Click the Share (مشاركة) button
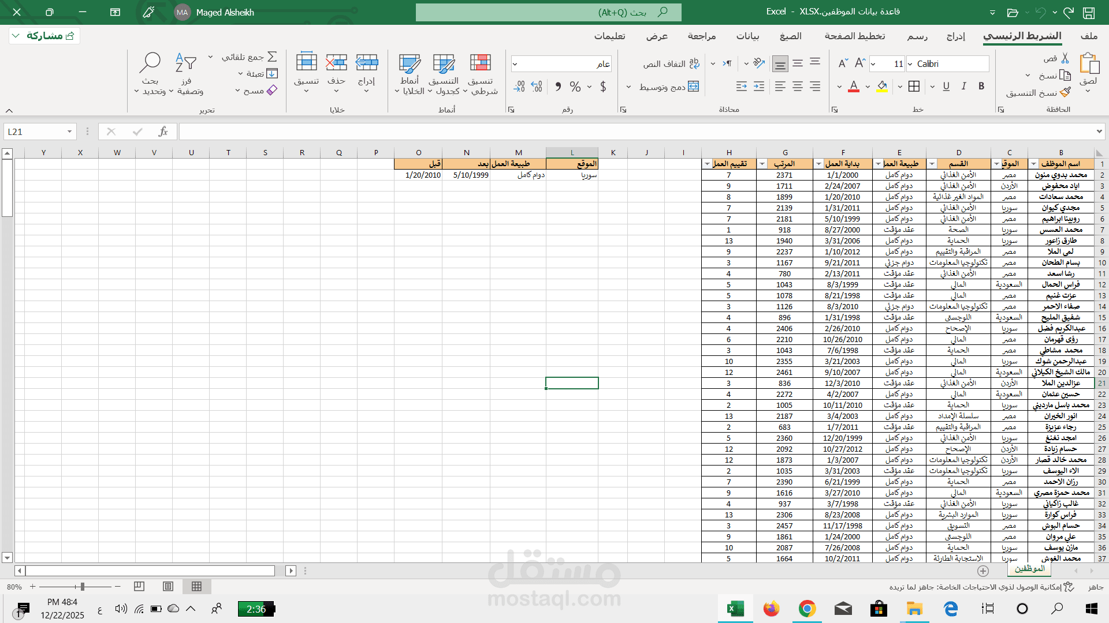The width and height of the screenshot is (1109, 623). click(44, 36)
